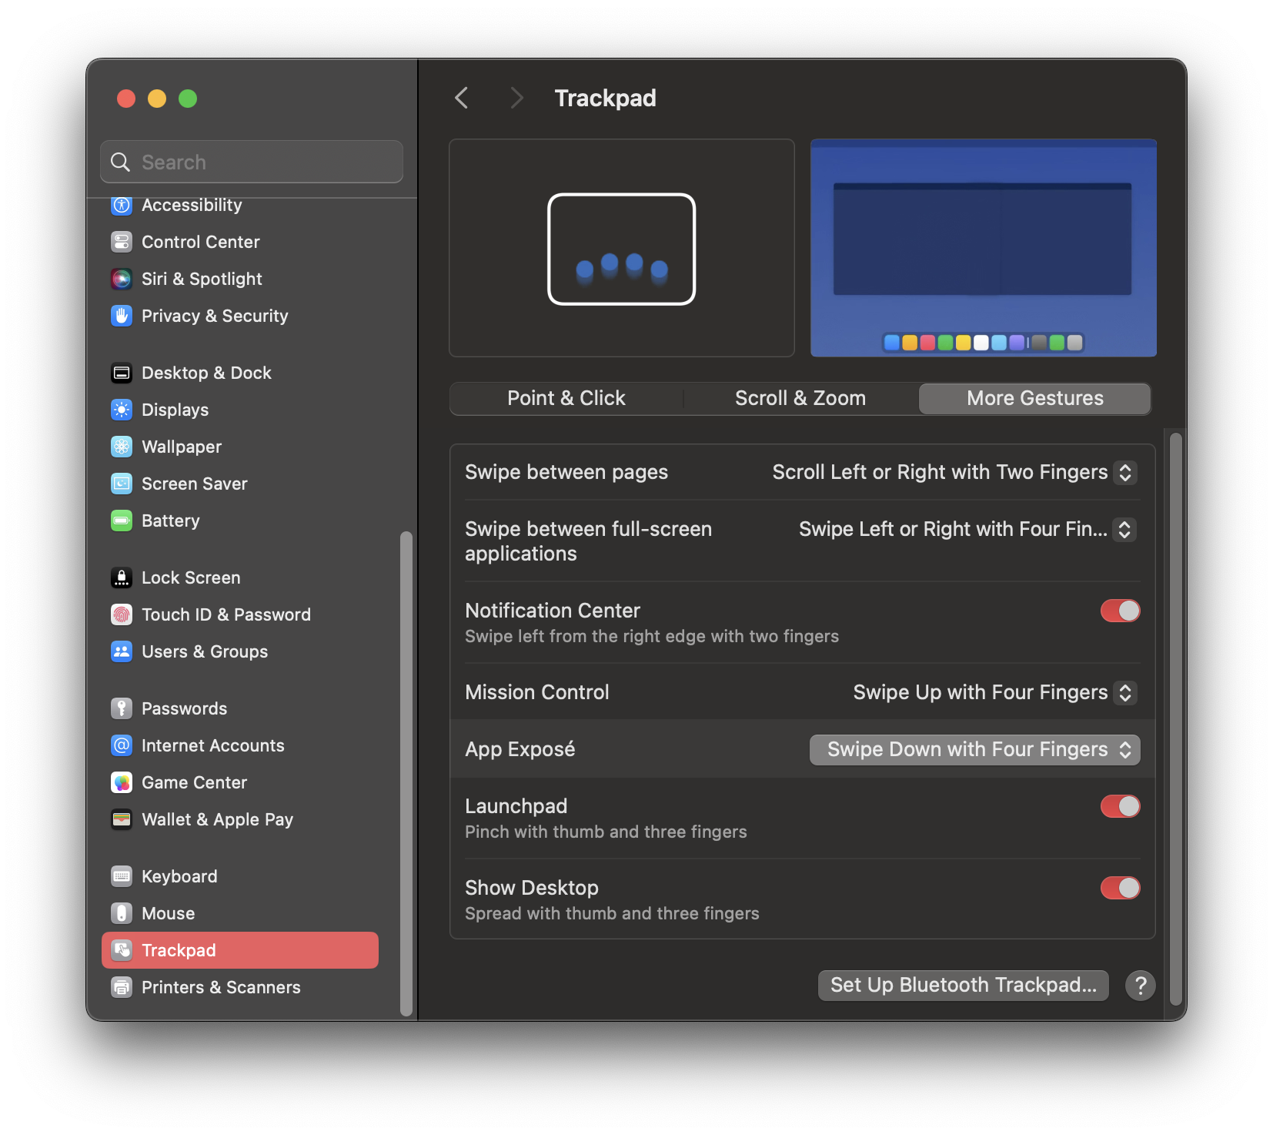The width and height of the screenshot is (1273, 1135).
Task: Click the "Show Desktop" row label
Action: pos(532,888)
